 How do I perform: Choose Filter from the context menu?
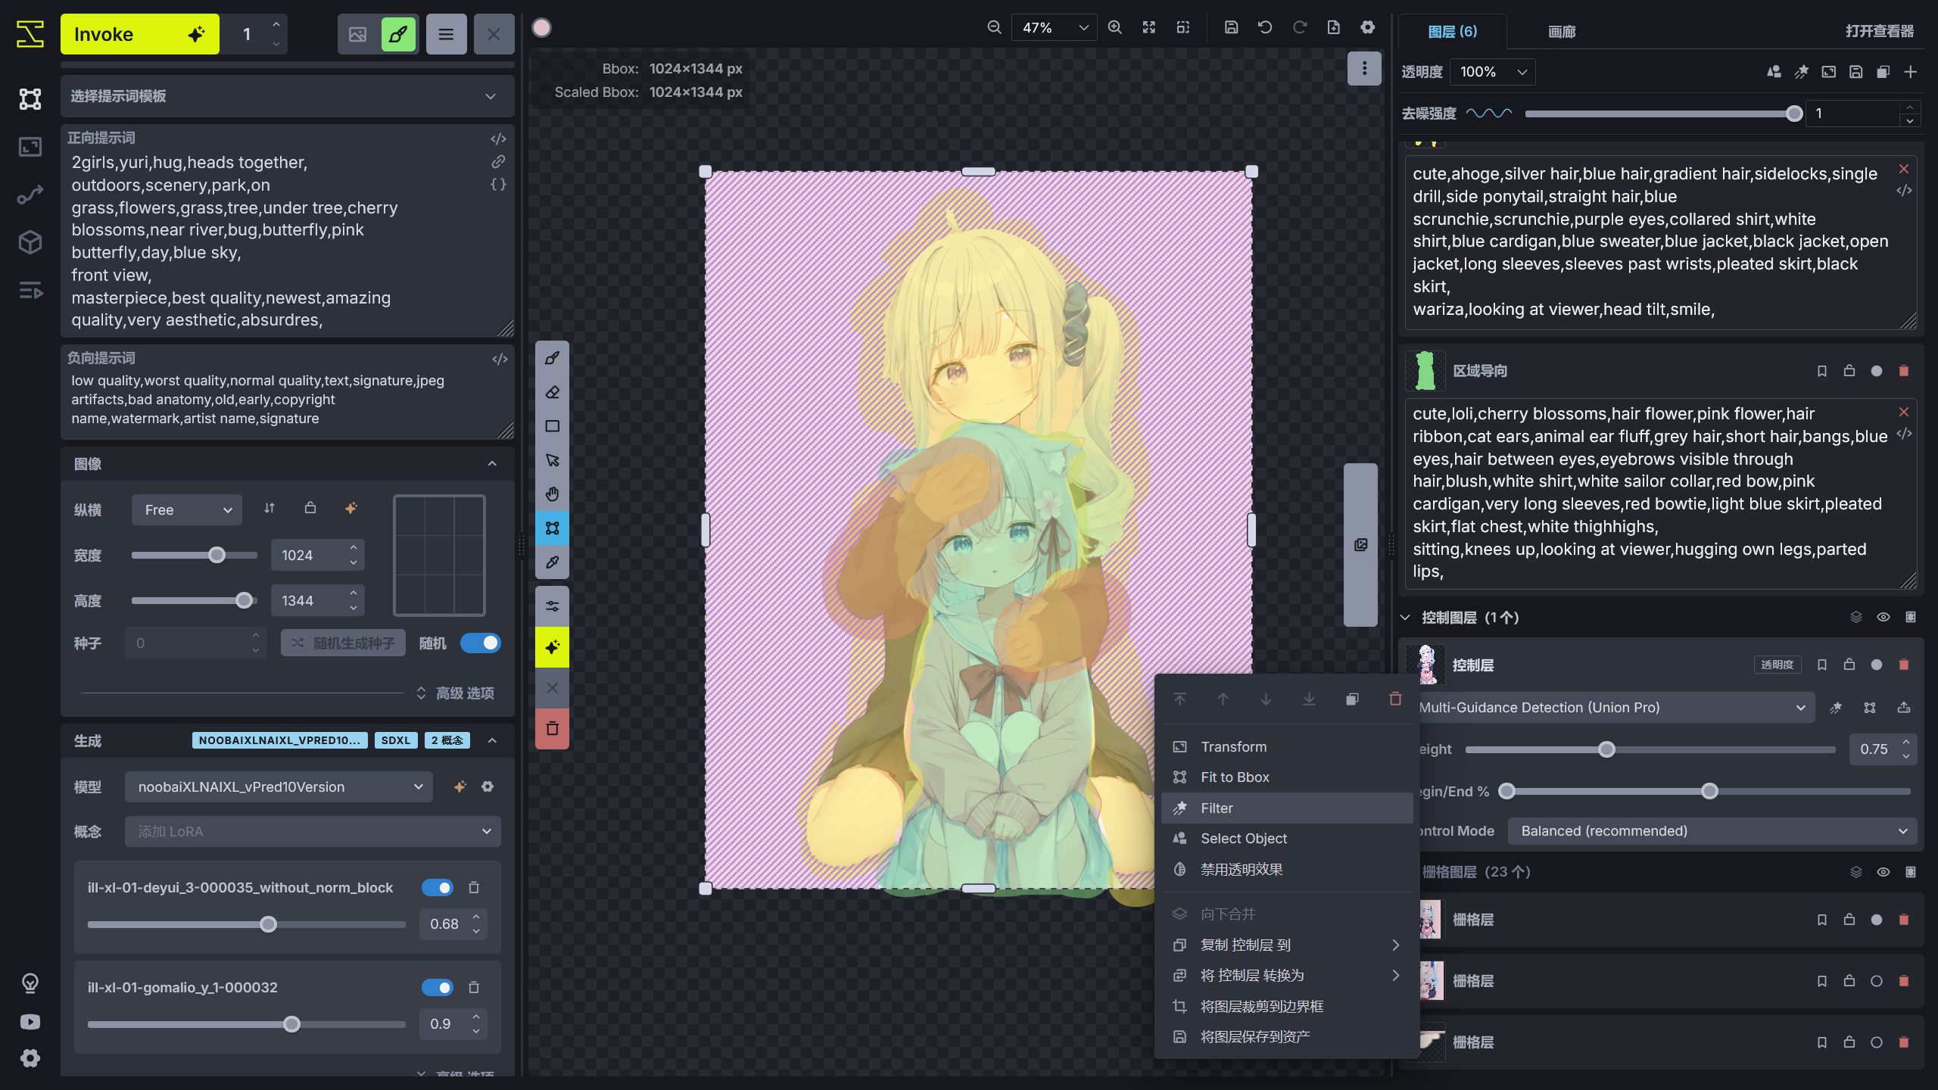coord(1216,808)
